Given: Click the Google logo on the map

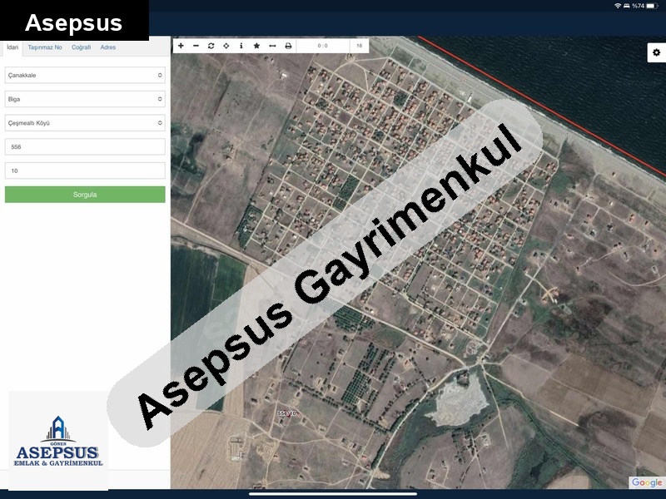Looking at the screenshot, I should tap(647, 482).
